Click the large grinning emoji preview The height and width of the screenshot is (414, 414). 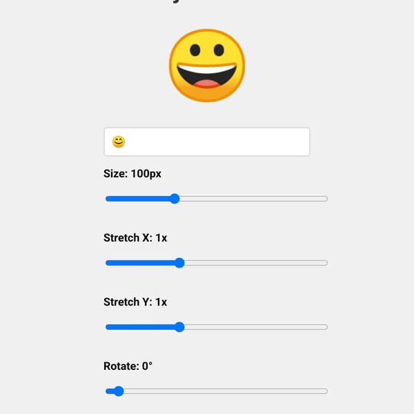(207, 66)
